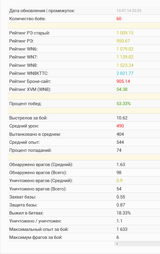
Task: Click the battles count value 60
Action: point(119,19)
